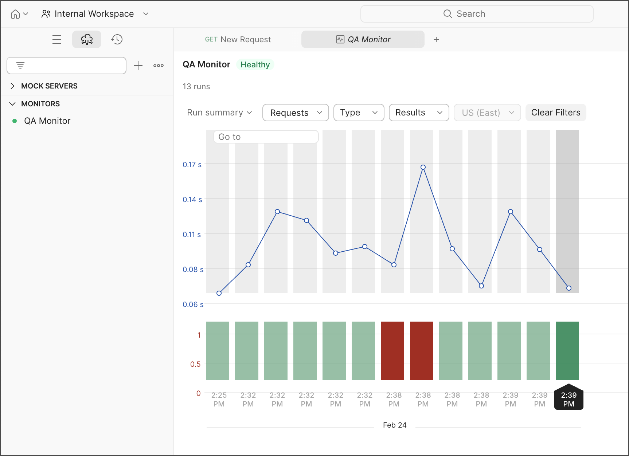The width and height of the screenshot is (629, 456).
Task: Switch to the QA Monitor tab
Action: 363,39
